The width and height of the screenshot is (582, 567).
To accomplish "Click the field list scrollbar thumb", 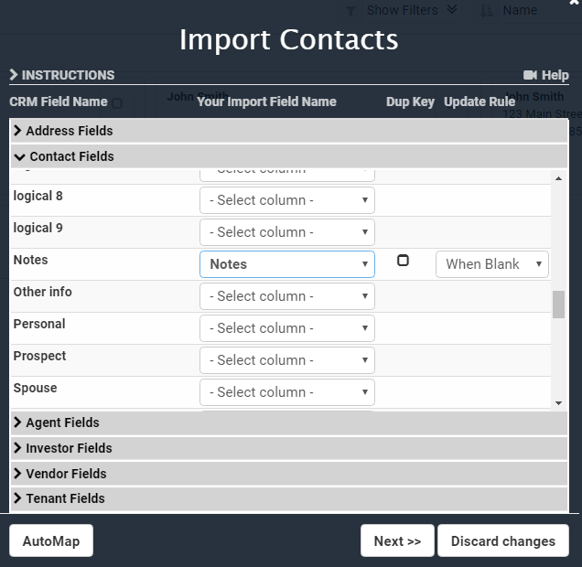I will (x=558, y=305).
